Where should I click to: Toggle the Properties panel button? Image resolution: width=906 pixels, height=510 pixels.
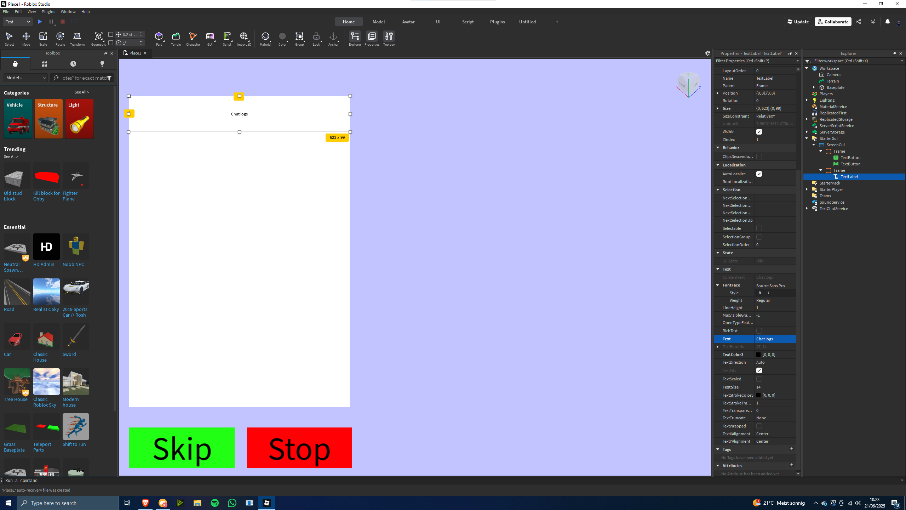[x=372, y=39]
